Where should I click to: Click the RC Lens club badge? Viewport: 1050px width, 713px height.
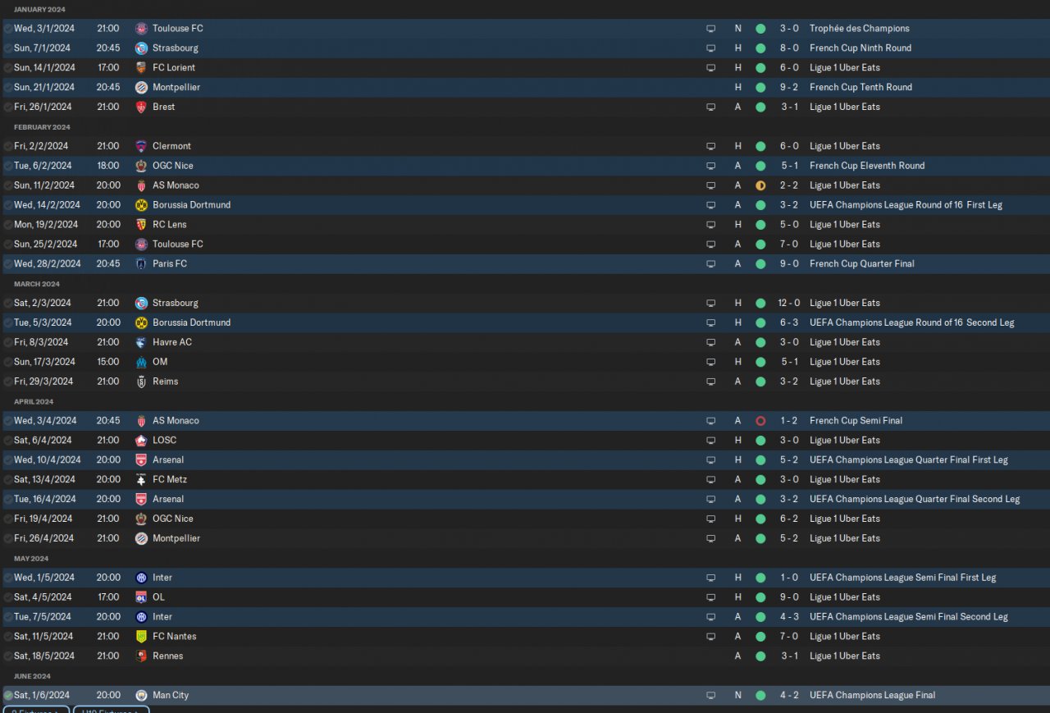point(141,225)
